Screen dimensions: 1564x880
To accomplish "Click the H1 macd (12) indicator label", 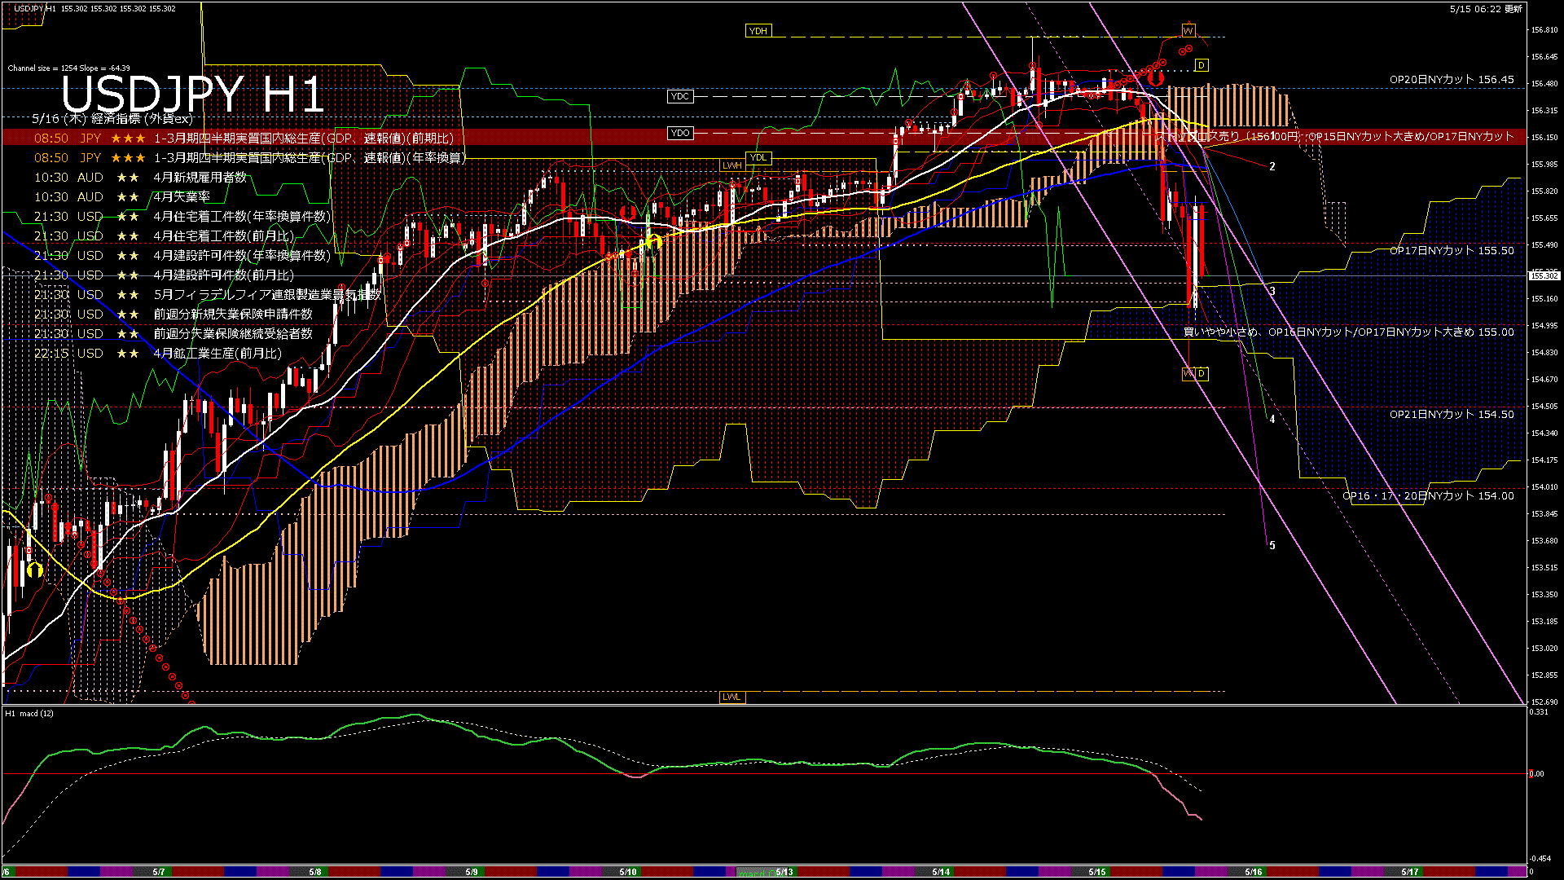I will pos(29,714).
